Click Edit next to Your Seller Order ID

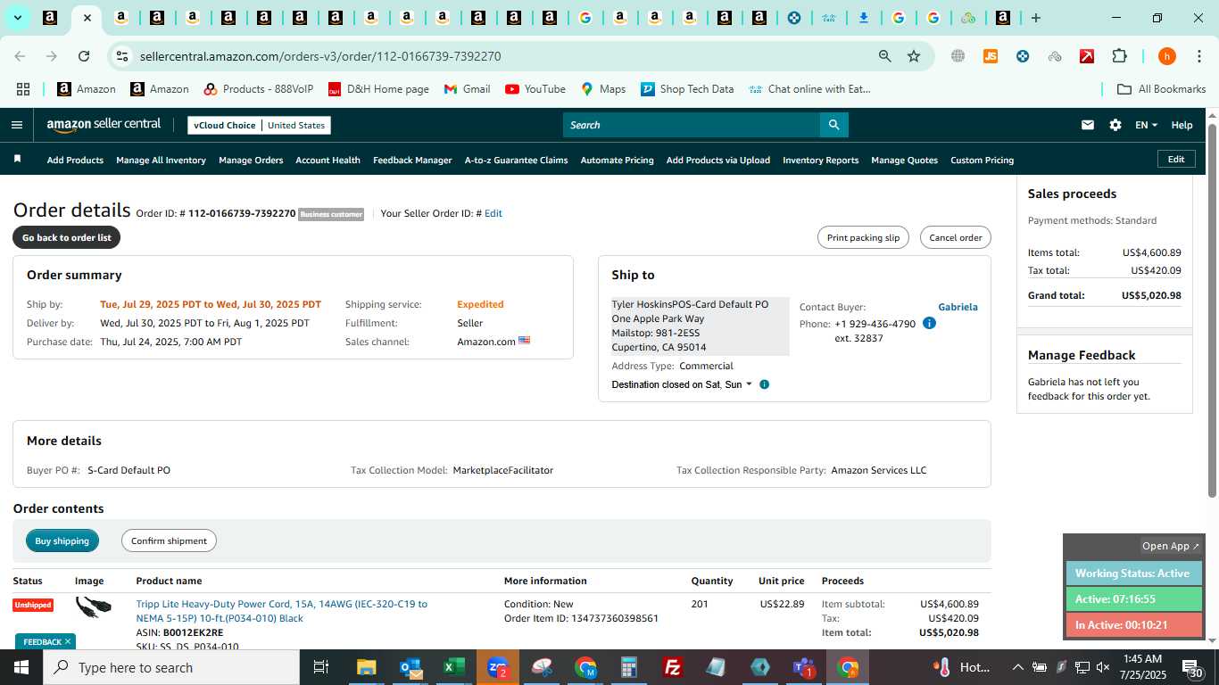(x=493, y=213)
